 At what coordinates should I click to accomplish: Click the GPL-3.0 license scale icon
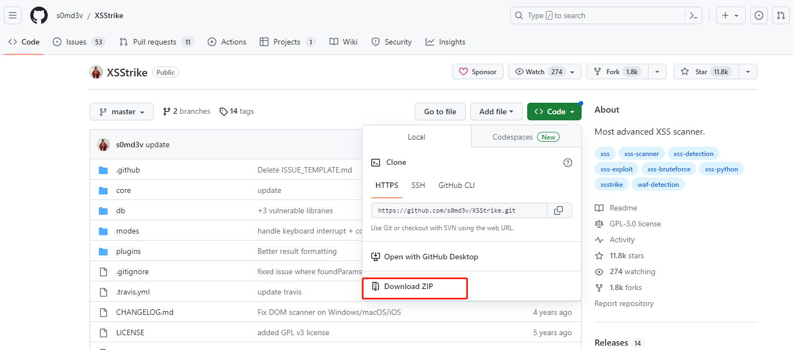(599, 224)
